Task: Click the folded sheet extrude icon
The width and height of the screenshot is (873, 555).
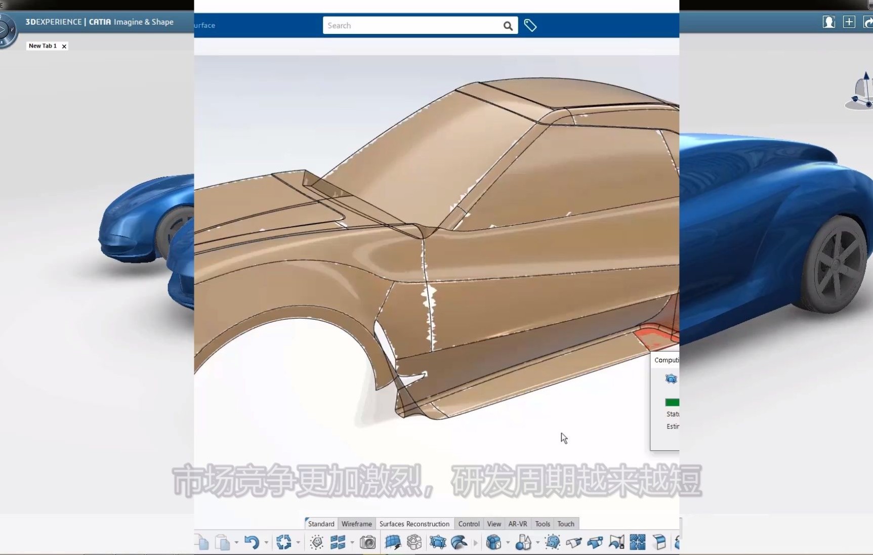Action: (x=659, y=542)
